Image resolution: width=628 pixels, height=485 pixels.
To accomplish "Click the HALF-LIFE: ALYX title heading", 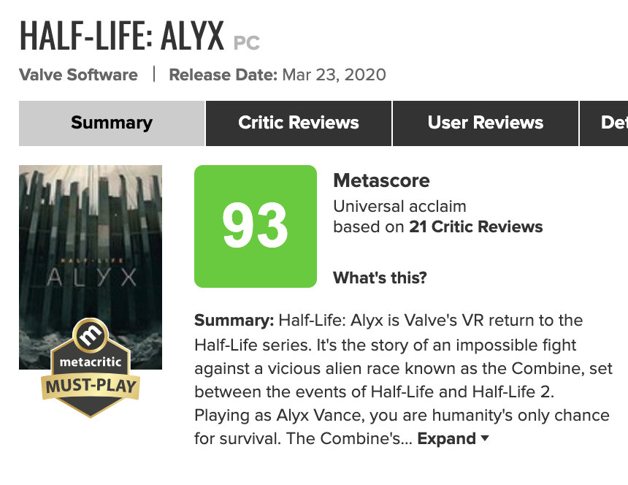I will (121, 35).
